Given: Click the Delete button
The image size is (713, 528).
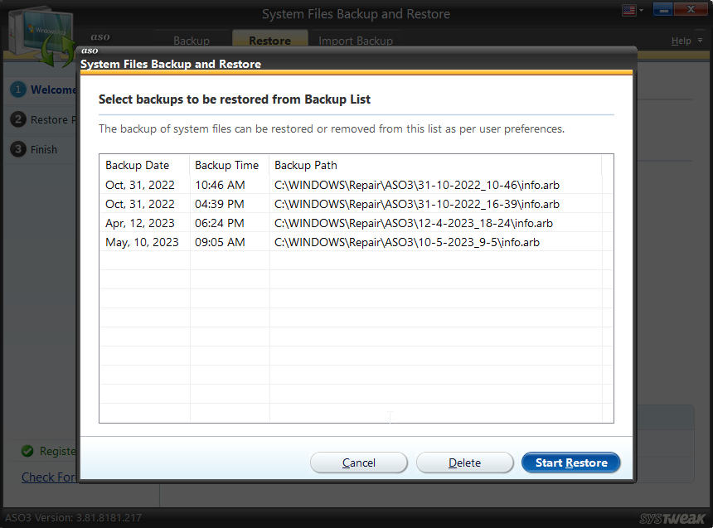Looking at the screenshot, I should 464,463.
